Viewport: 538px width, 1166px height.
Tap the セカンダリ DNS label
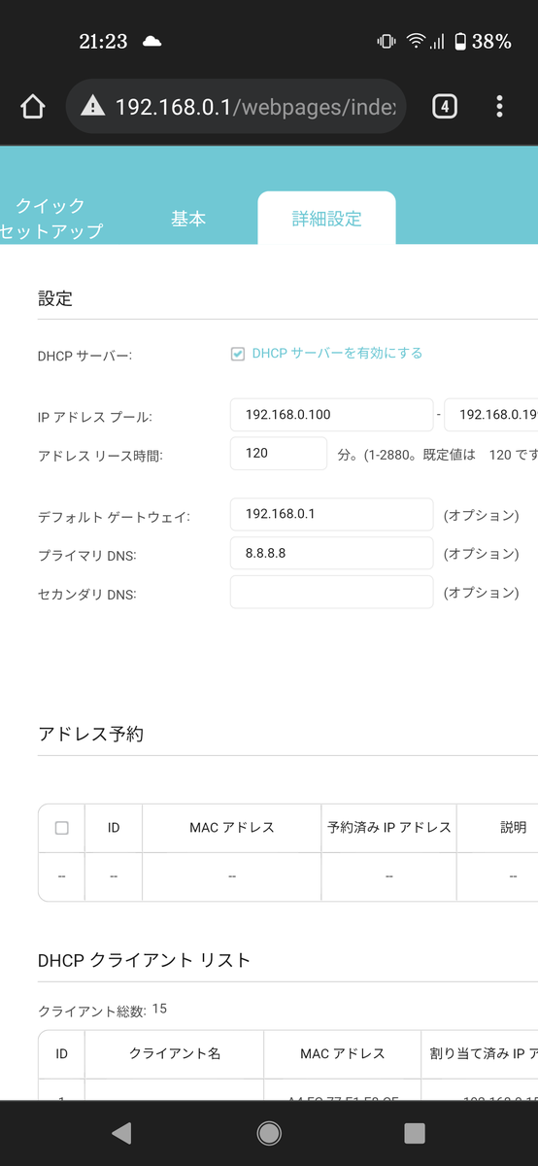click(87, 595)
